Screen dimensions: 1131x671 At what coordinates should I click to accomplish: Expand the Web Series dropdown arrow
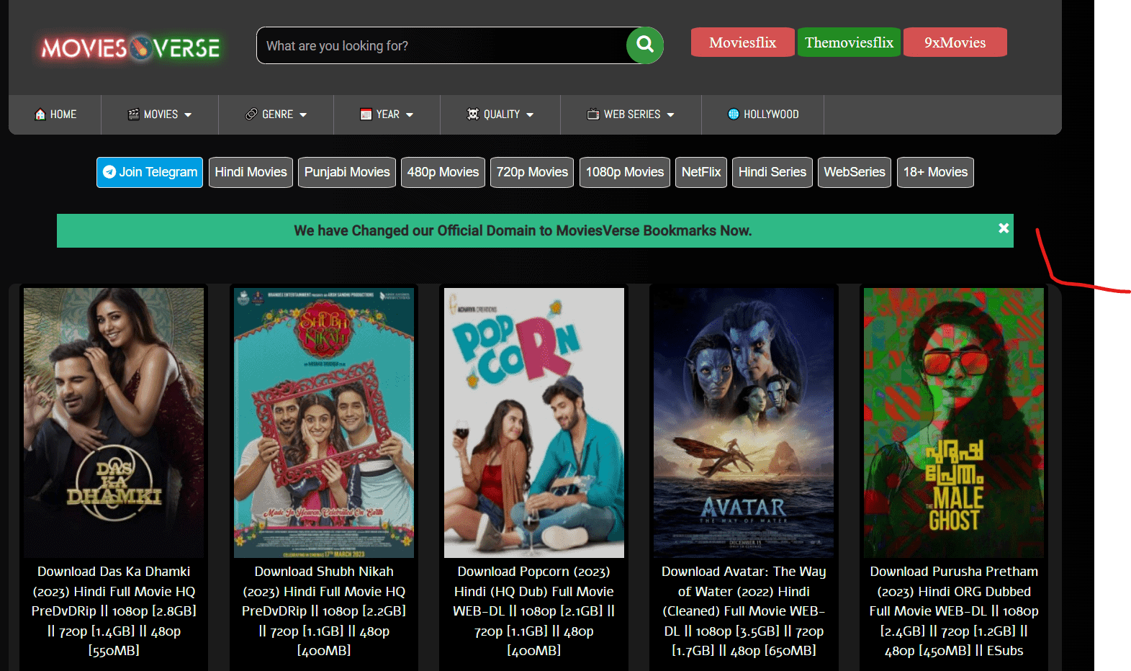point(670,115)
